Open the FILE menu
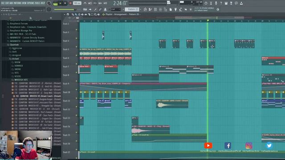Image resolution: width=285 pixels, height=160 pixels. click(3, 3)
